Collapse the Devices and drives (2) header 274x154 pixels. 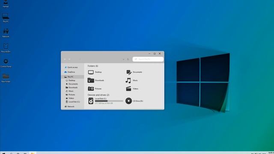click(98, 95)
